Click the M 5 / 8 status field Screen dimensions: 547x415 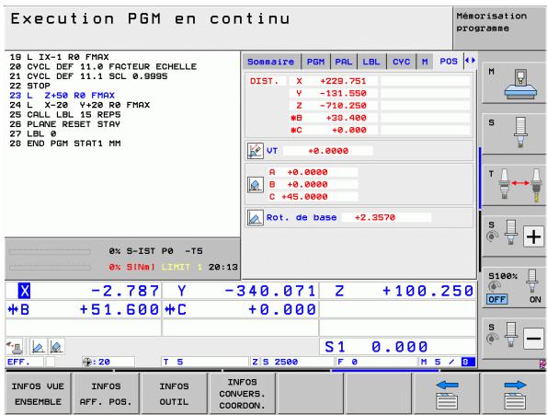tap(448, 362)
